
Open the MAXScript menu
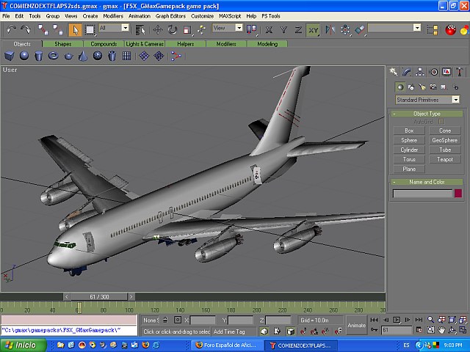(x=230, y=15)
